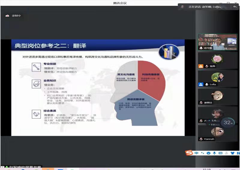The image size is (240, 170).
Task: Click the speaking bar reply arrow icon
Action: 235,6
